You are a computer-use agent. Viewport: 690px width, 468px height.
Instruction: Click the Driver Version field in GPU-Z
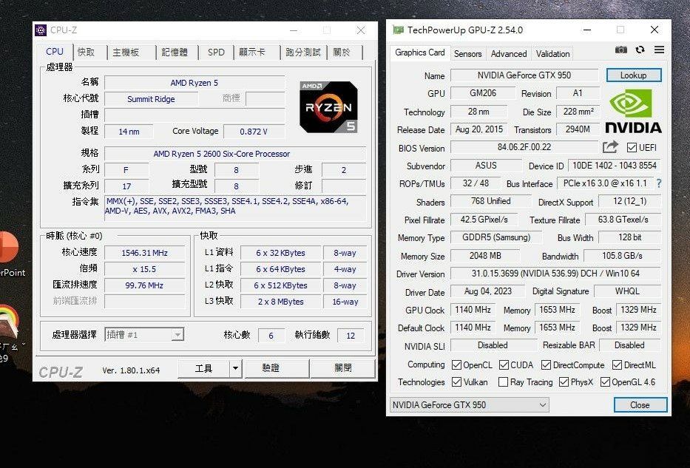coord(556,273)
